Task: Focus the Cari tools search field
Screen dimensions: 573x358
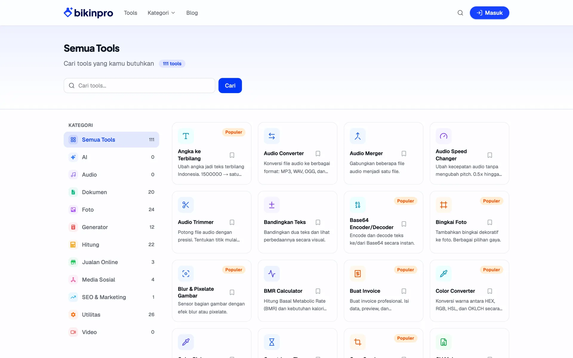Action: (139, 86)
